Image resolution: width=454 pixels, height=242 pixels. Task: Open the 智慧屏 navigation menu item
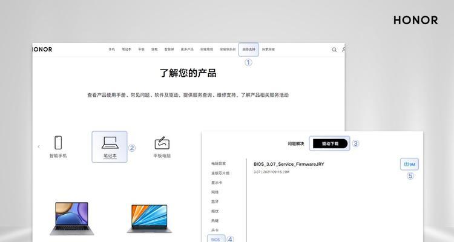169,50
